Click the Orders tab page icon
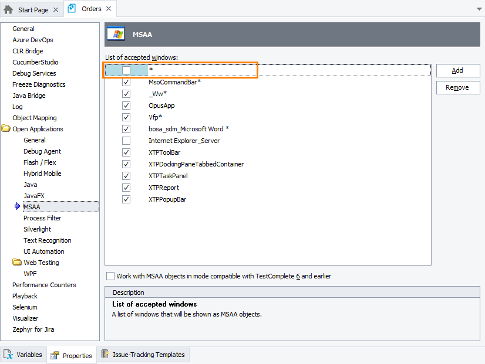 click(x=72, y=8)
